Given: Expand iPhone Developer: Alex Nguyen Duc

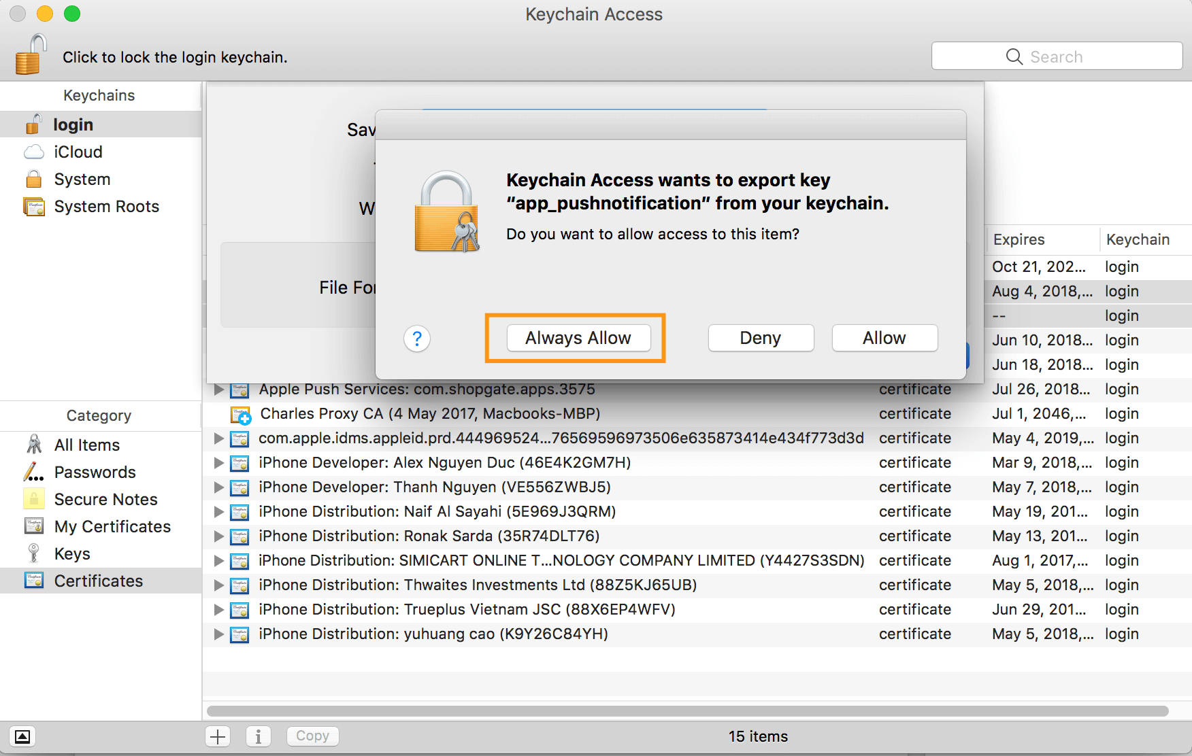Looking at the screenshot, I should pyautogui.click(x=219, y=463).
